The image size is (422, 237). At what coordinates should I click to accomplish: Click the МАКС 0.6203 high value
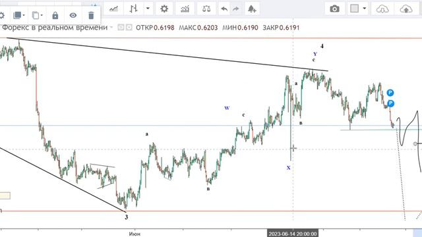pyautogui.click(x=198, y=28)
